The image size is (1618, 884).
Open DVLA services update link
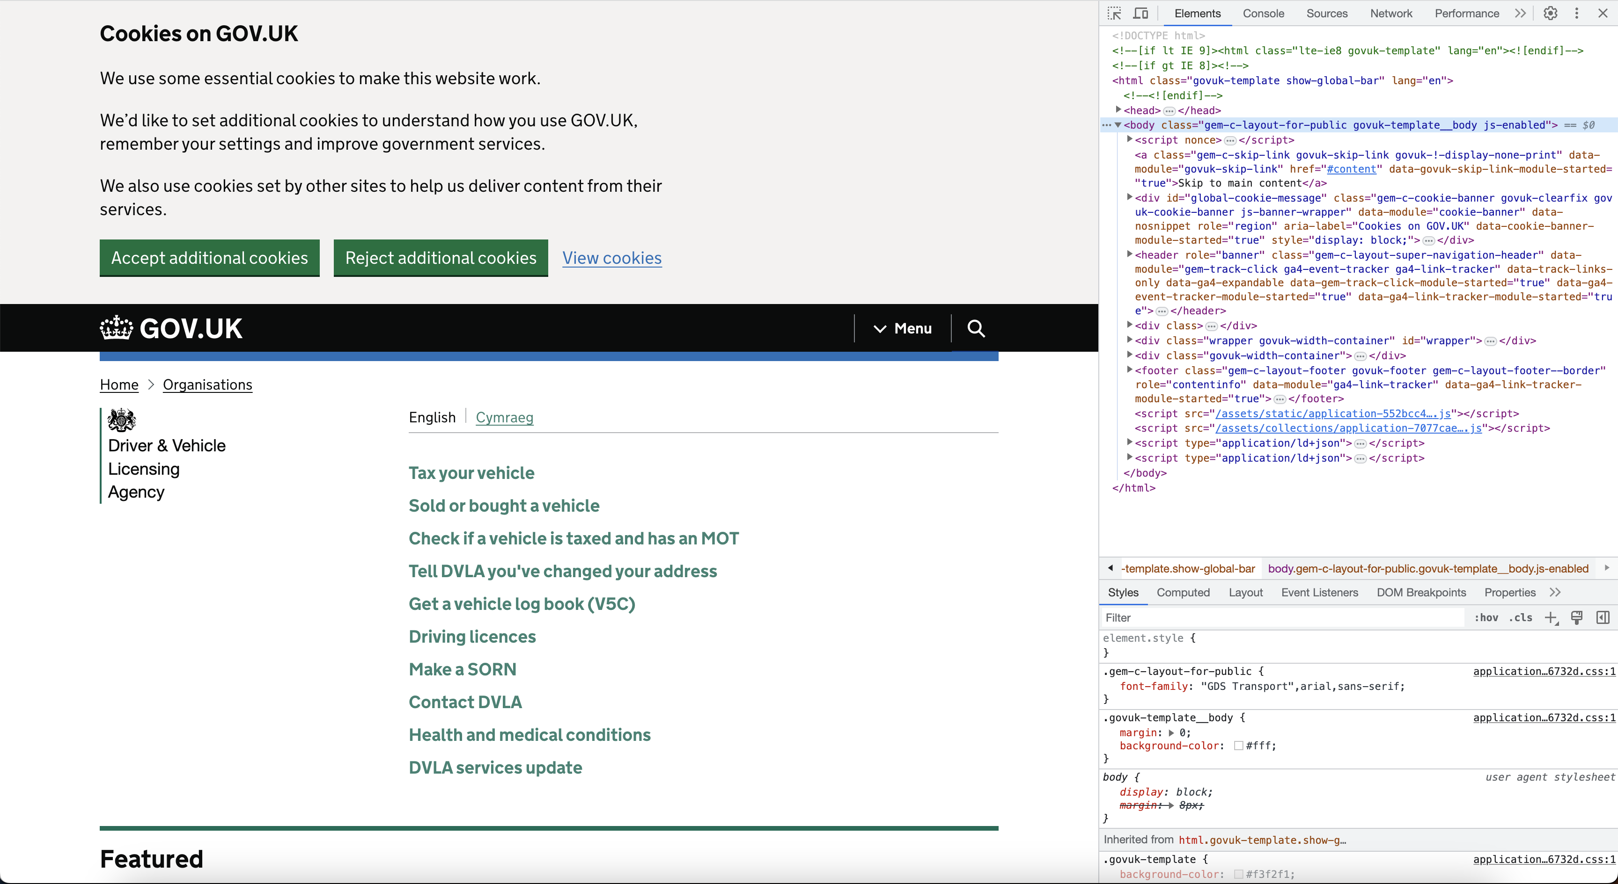pyautogui.click(x=495, y=768)
